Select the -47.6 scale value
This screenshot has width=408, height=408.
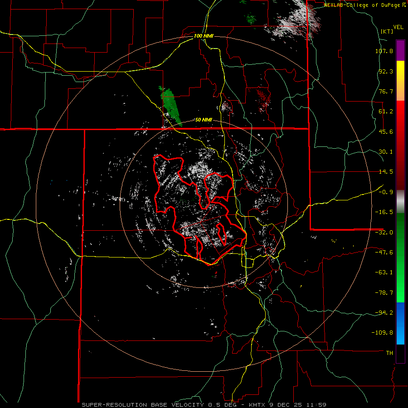coord(384,253)
